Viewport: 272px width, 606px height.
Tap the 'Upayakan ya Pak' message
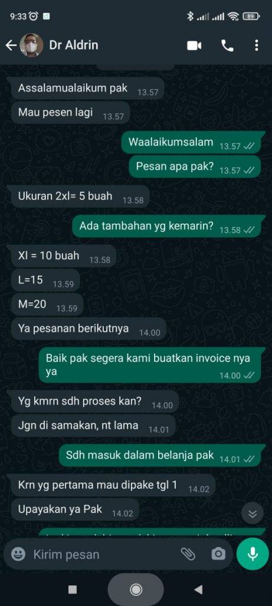(x=75, y=510)
